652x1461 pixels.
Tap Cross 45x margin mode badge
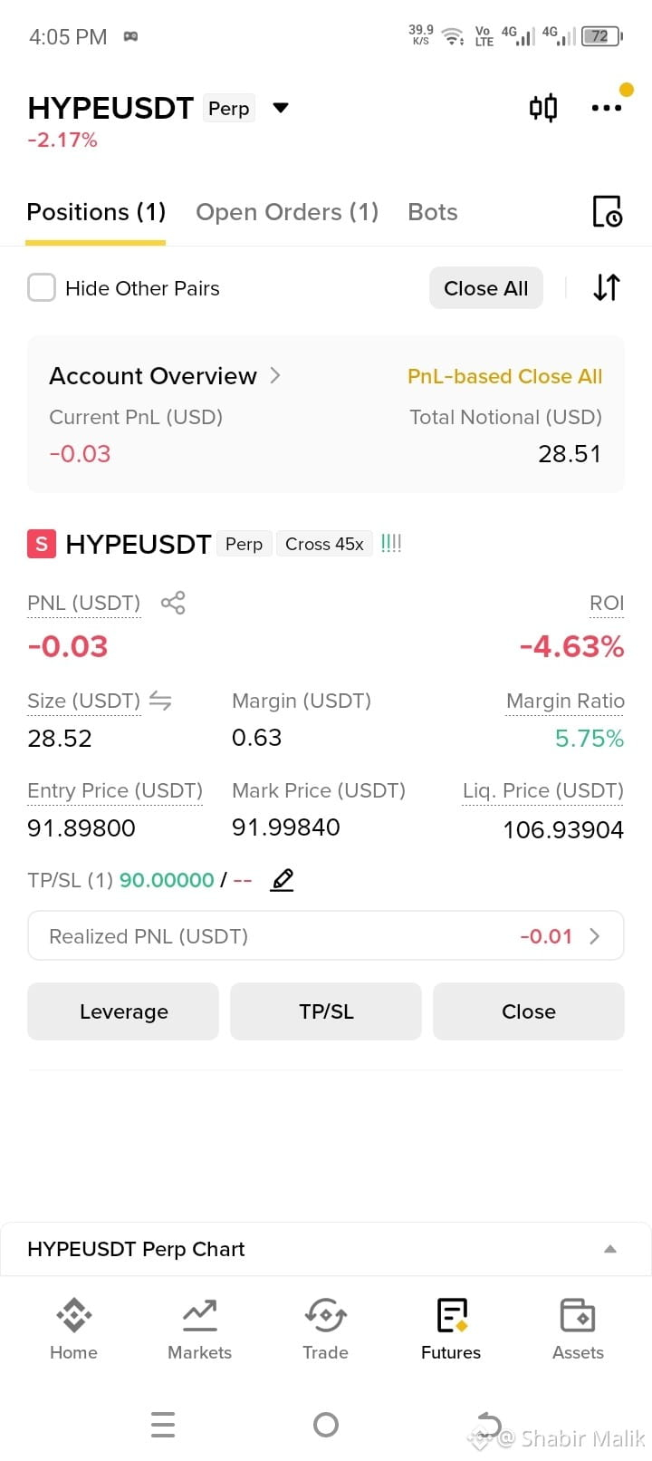(x=324, y=544)
